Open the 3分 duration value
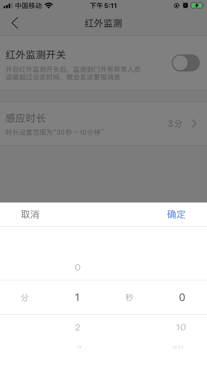The width and height of the screenshot is (207, 368). 175,124
